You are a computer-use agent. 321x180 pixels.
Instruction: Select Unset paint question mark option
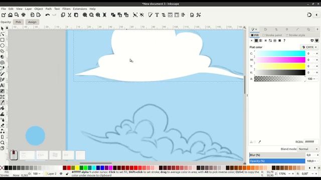[x=284, y=40]
